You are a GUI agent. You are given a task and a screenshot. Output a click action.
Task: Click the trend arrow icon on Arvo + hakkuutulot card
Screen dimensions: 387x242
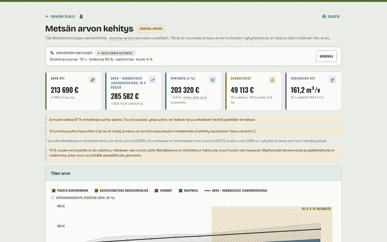pyautogui.click(x=152, y=80)
